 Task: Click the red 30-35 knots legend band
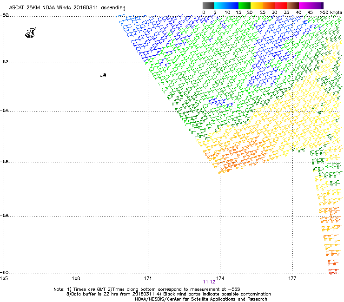tap(281, 6)
